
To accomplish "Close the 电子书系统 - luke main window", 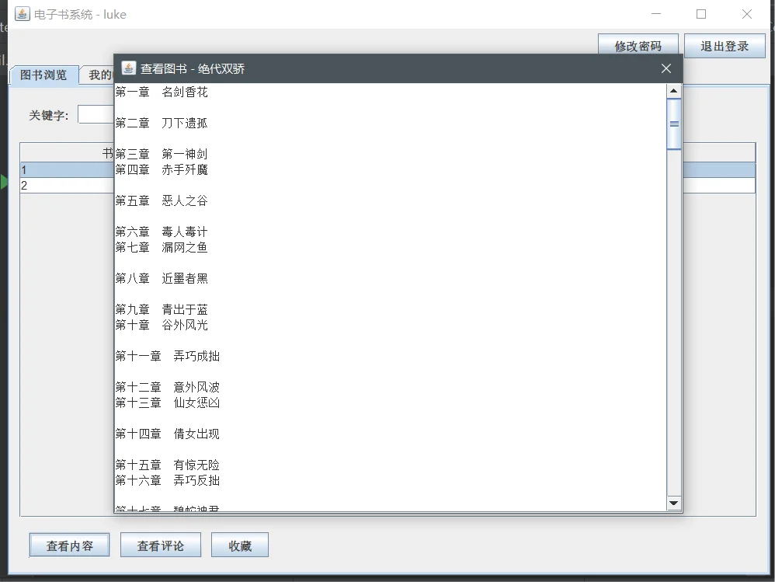I will (x=747, y=14).
